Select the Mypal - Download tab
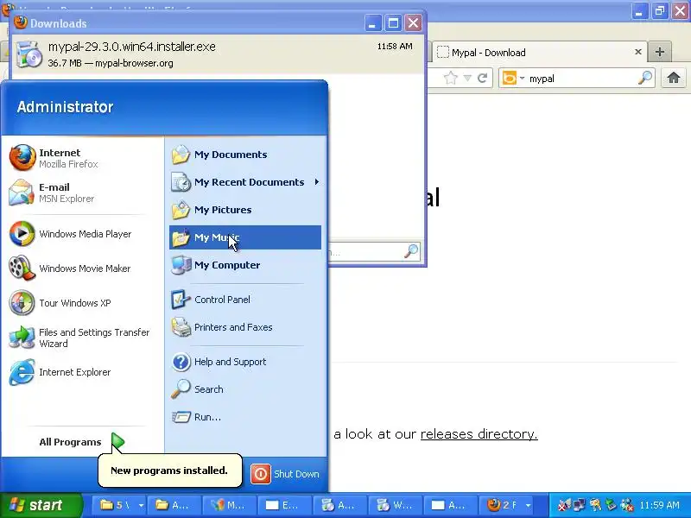Viewport: 691px width, 518px height. pos(539,53)
